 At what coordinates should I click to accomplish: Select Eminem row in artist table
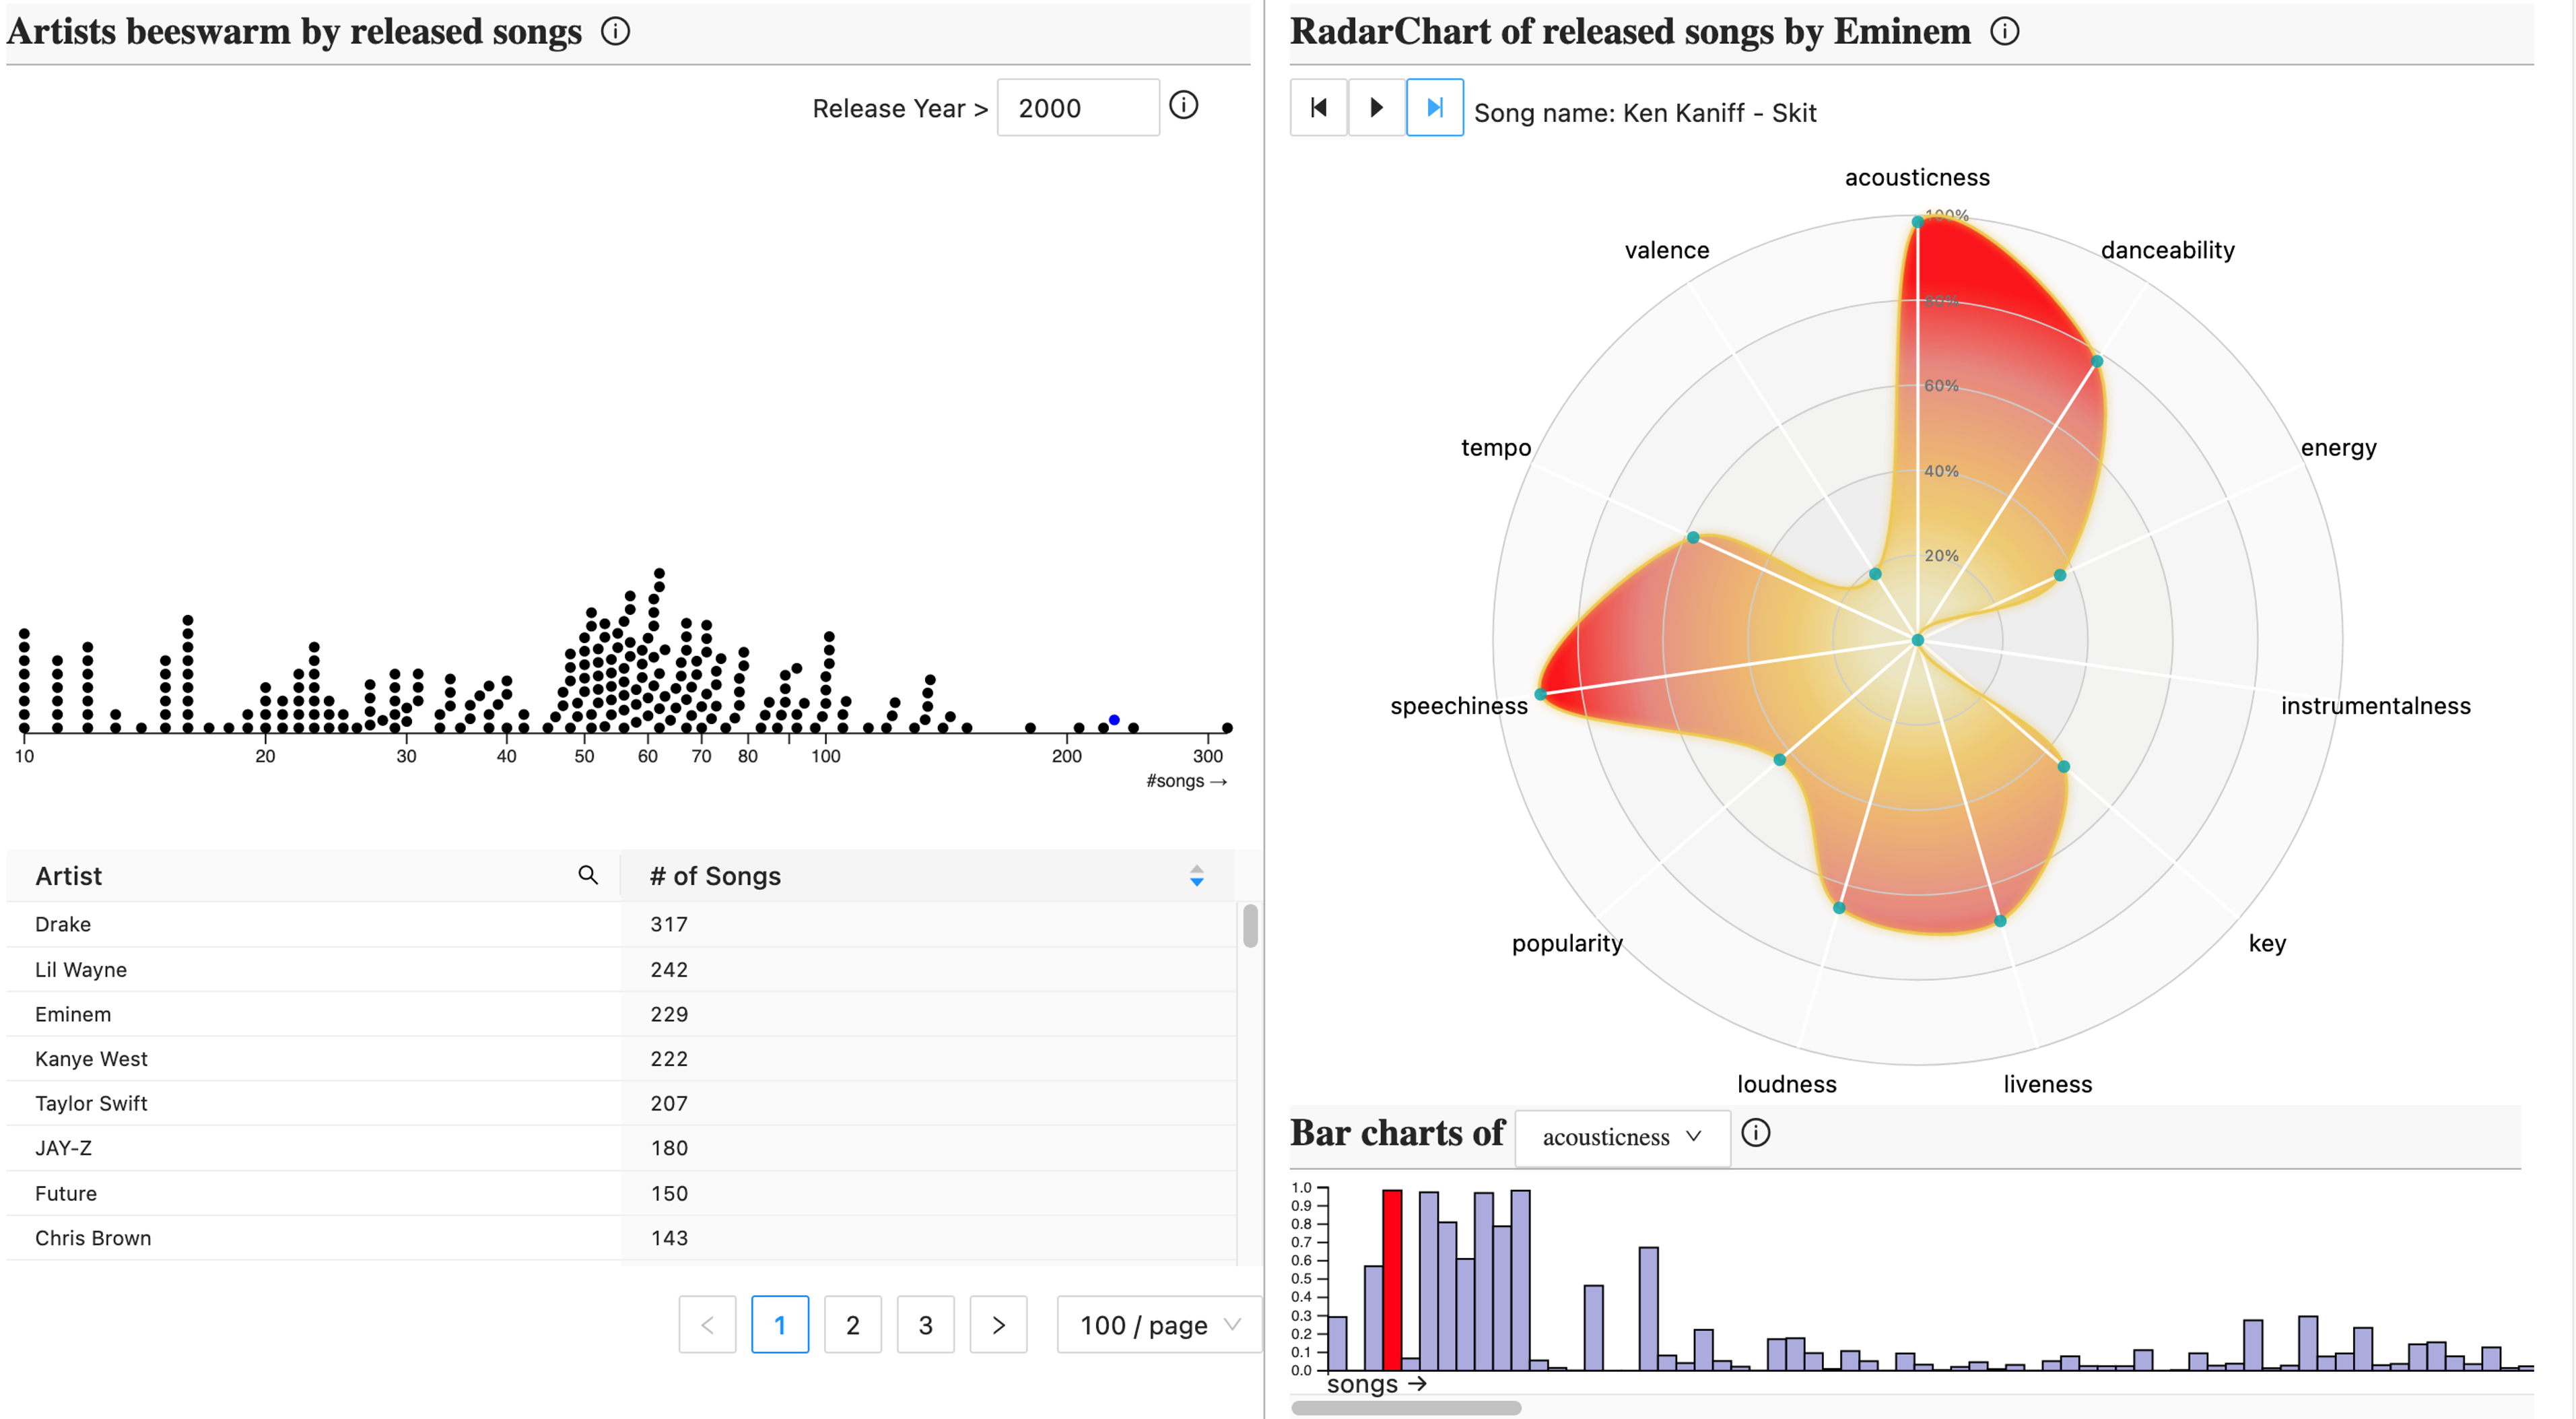point(73,1014)
